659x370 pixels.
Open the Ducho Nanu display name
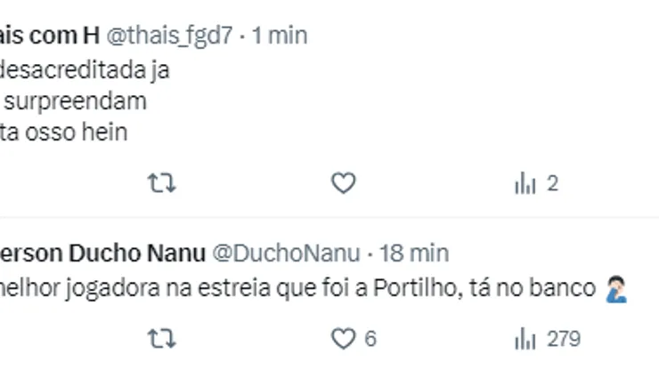[98, 253]
